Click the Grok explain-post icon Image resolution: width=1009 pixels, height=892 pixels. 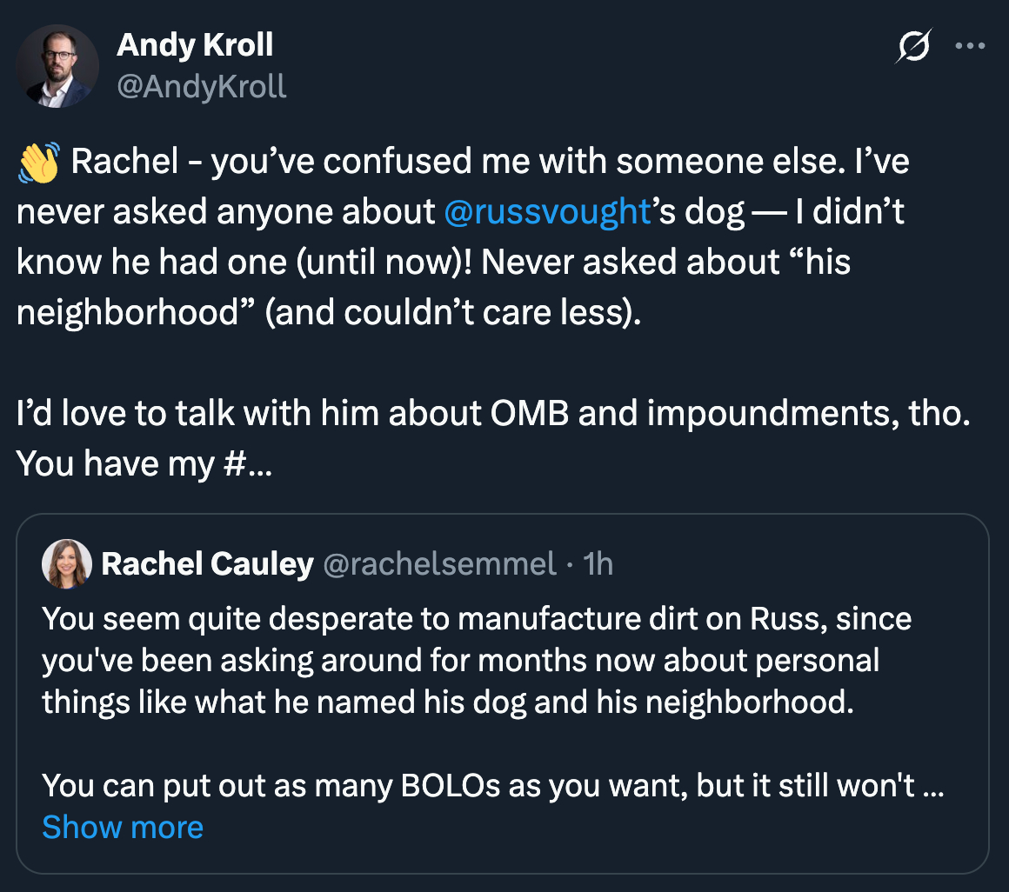(913, 47)
